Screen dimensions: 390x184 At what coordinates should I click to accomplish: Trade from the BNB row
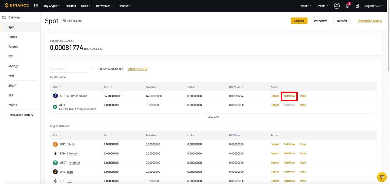tap(303, 172)
